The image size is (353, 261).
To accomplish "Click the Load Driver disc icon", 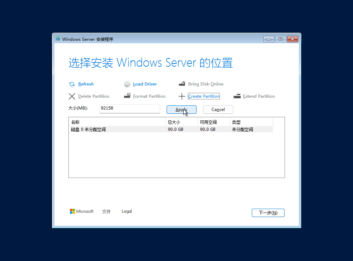I will pyautogui.click(x=127, y=84).
